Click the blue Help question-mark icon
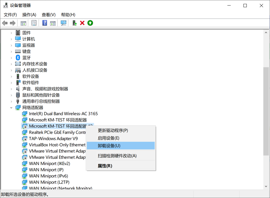Viewport: 270px width, 198px height. click(x=45, y=23)
